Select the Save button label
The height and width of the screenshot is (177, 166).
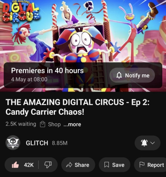point(118,165)
